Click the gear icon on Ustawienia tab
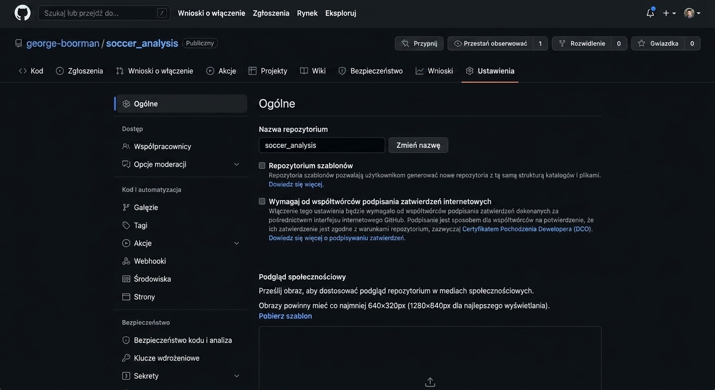 click(470, 71)
